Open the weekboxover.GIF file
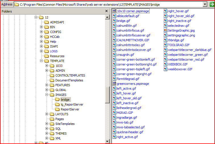Viewport: 215px width, 144px height. [x=180, y=69]
